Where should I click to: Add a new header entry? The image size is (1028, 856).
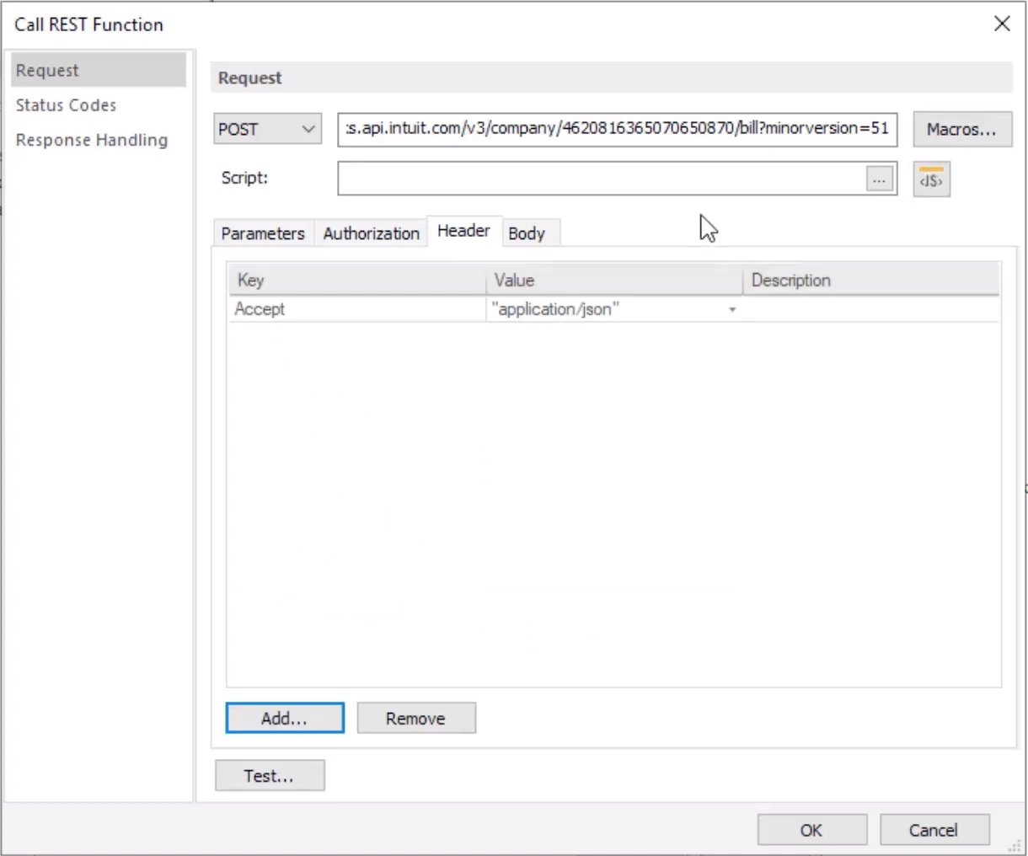click(x=284, y=718)
